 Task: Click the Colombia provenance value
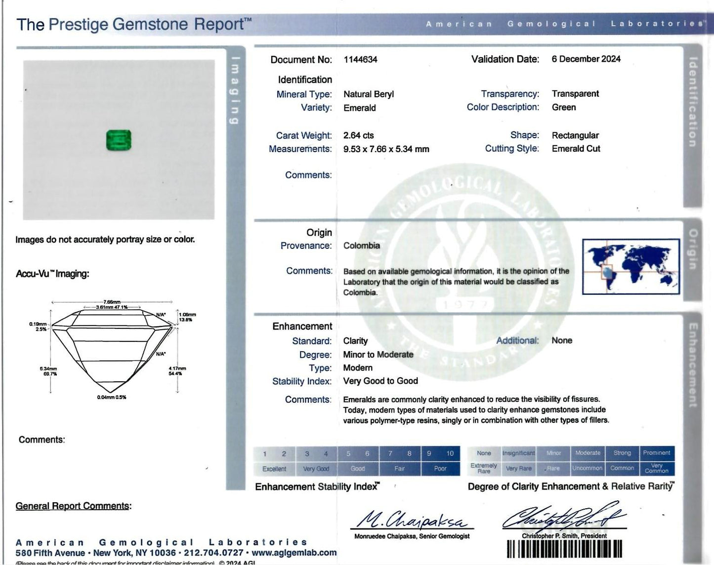pos(362,245)
